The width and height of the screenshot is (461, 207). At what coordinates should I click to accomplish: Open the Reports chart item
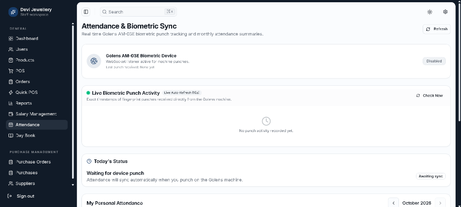tap(37, 103)
